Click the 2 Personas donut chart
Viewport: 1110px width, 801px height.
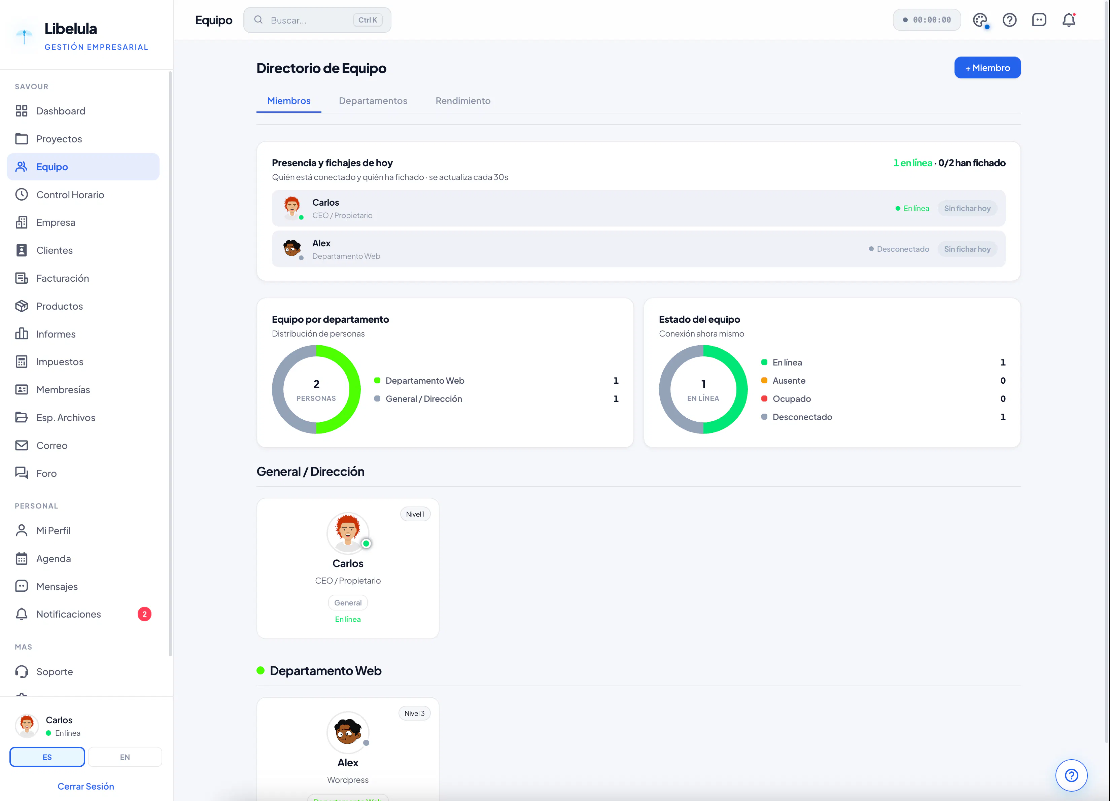(x=316, y=389)
